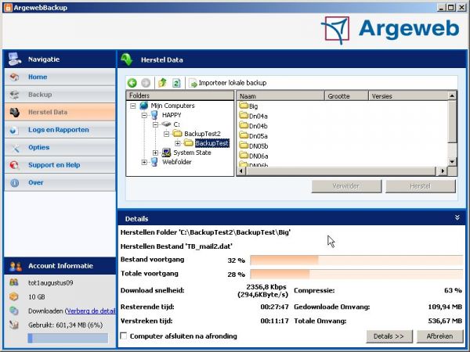Viewport: 470px width, 352px height.
Task: Click the Totale voortgang progress bar
Action: point(356,274)
